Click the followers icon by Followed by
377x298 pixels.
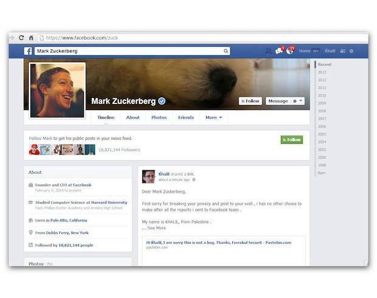point(31,245)
